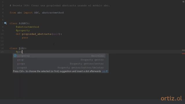Click the 'Receta 169' comment on line 2
This screenshot has width=185, height=104.
[60, 5]
